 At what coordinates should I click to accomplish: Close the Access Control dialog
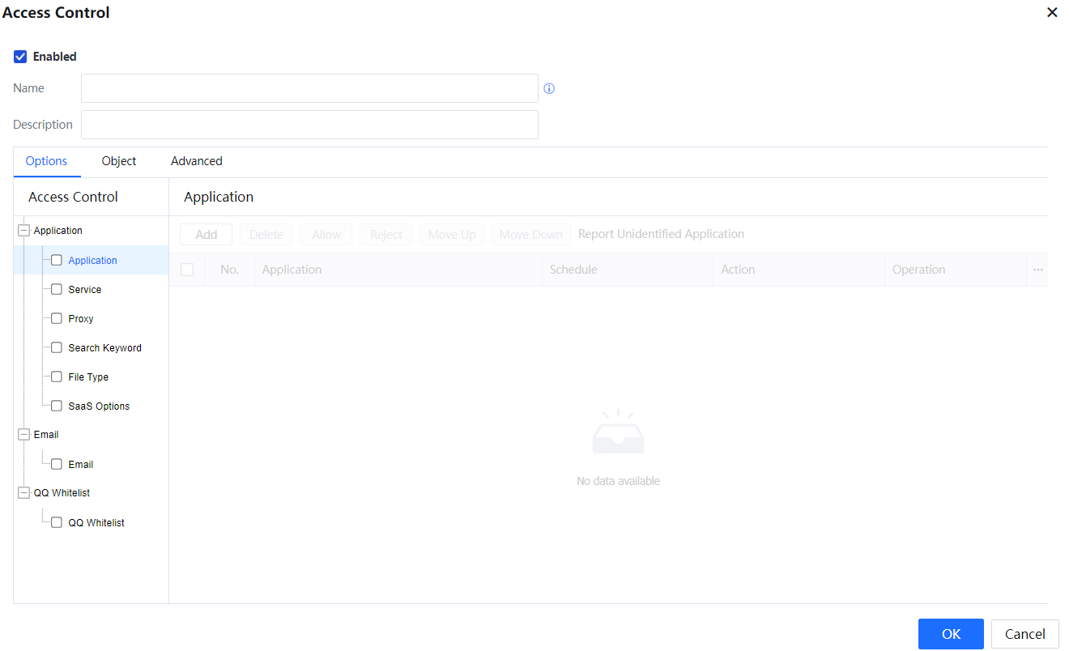[1052, 12]
